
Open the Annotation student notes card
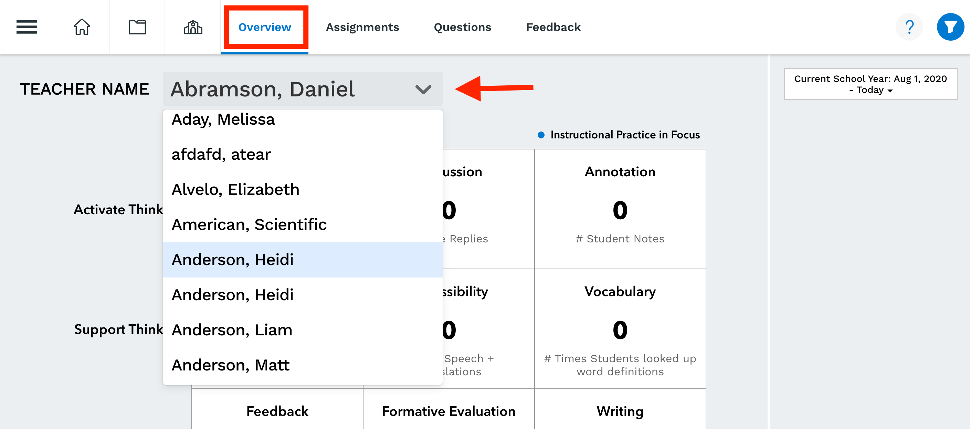(620, 209)
